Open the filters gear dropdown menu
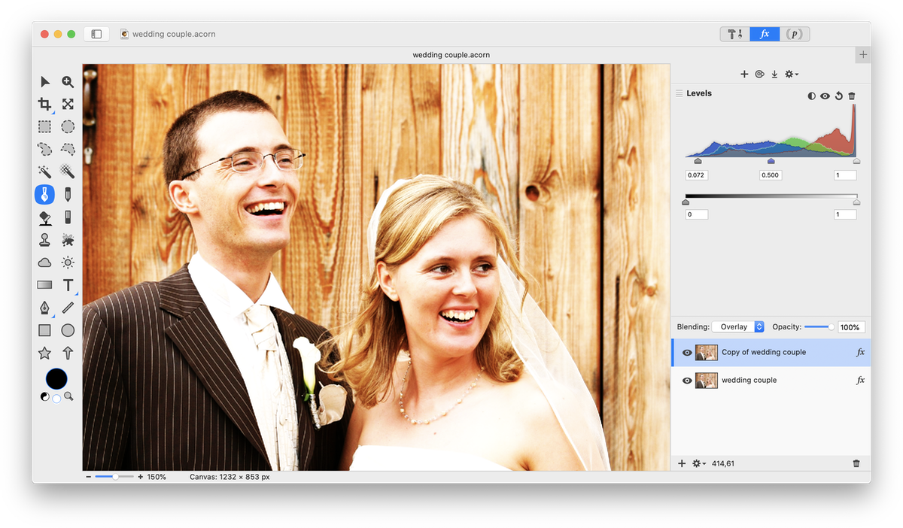 pyautogui.click(x=791, y=74)
